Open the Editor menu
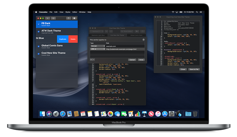Screen dimensions: 237x137 click(75, 12)
